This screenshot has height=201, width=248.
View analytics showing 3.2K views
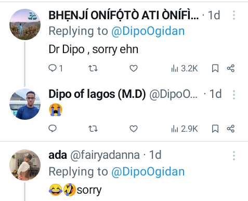click(x=185, y=68)
